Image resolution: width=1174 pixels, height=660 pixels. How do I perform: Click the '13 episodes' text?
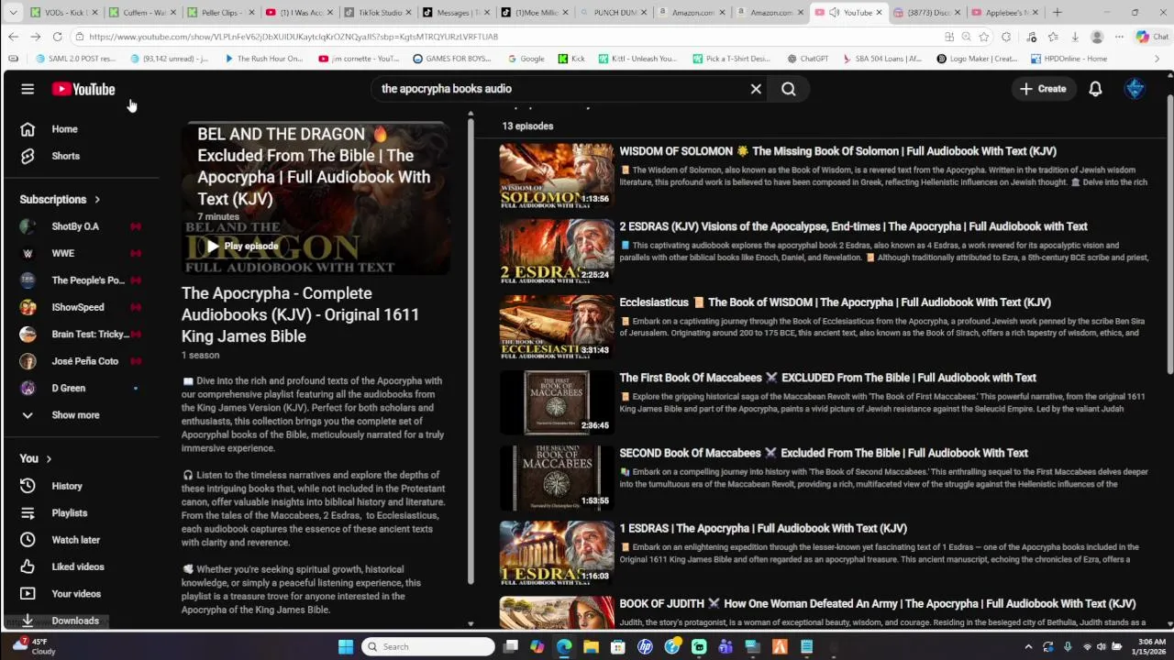click(527, 126)
